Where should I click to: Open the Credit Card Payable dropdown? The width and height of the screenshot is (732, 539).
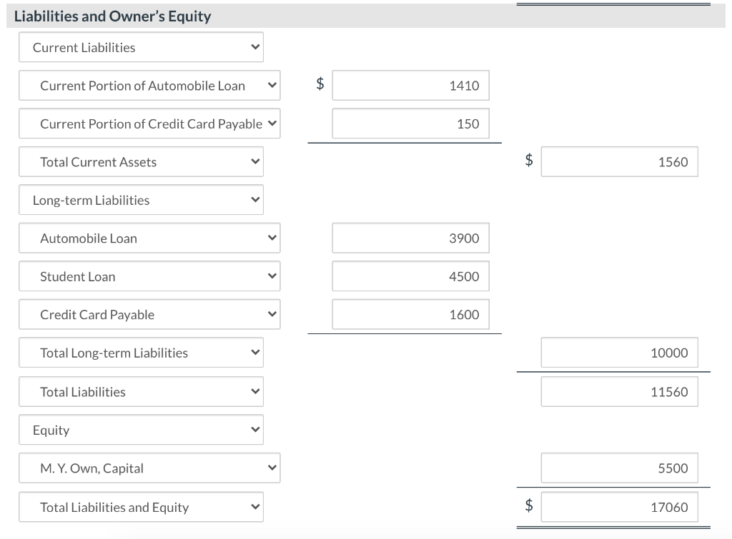[149, 315]
